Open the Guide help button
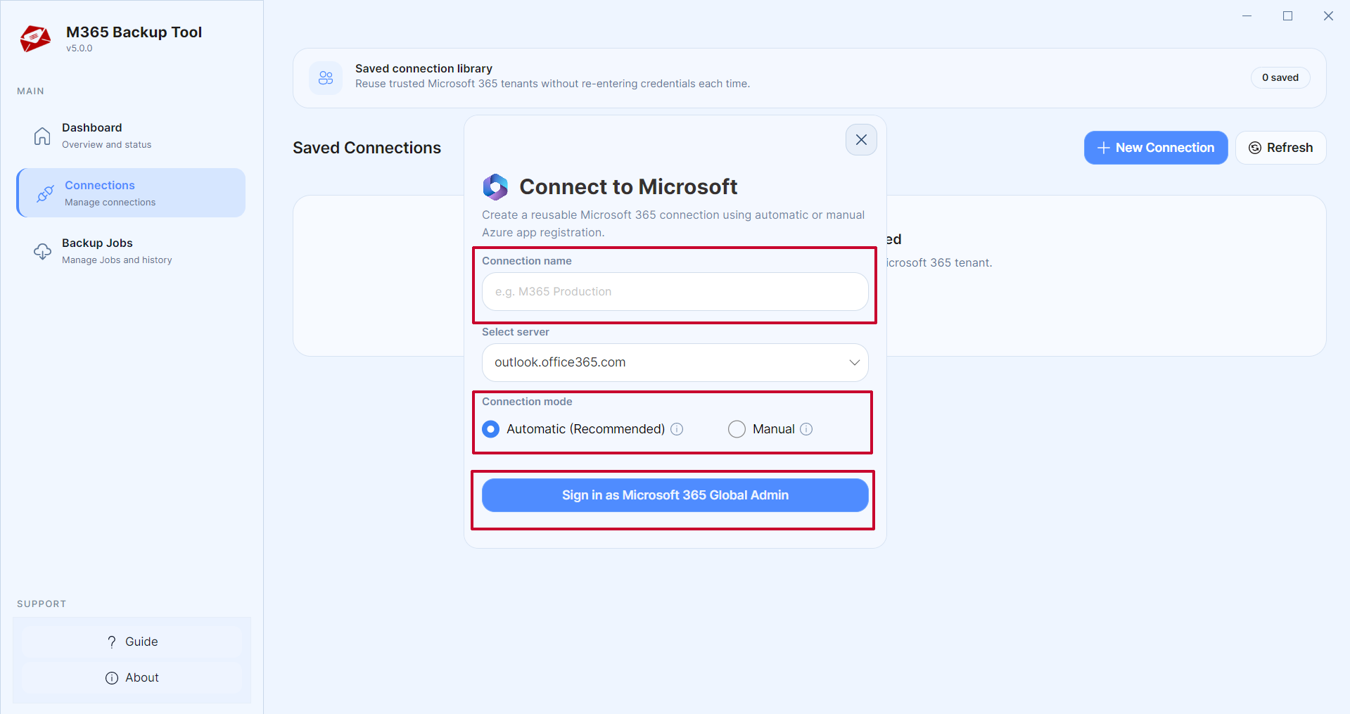 (132, 642)
